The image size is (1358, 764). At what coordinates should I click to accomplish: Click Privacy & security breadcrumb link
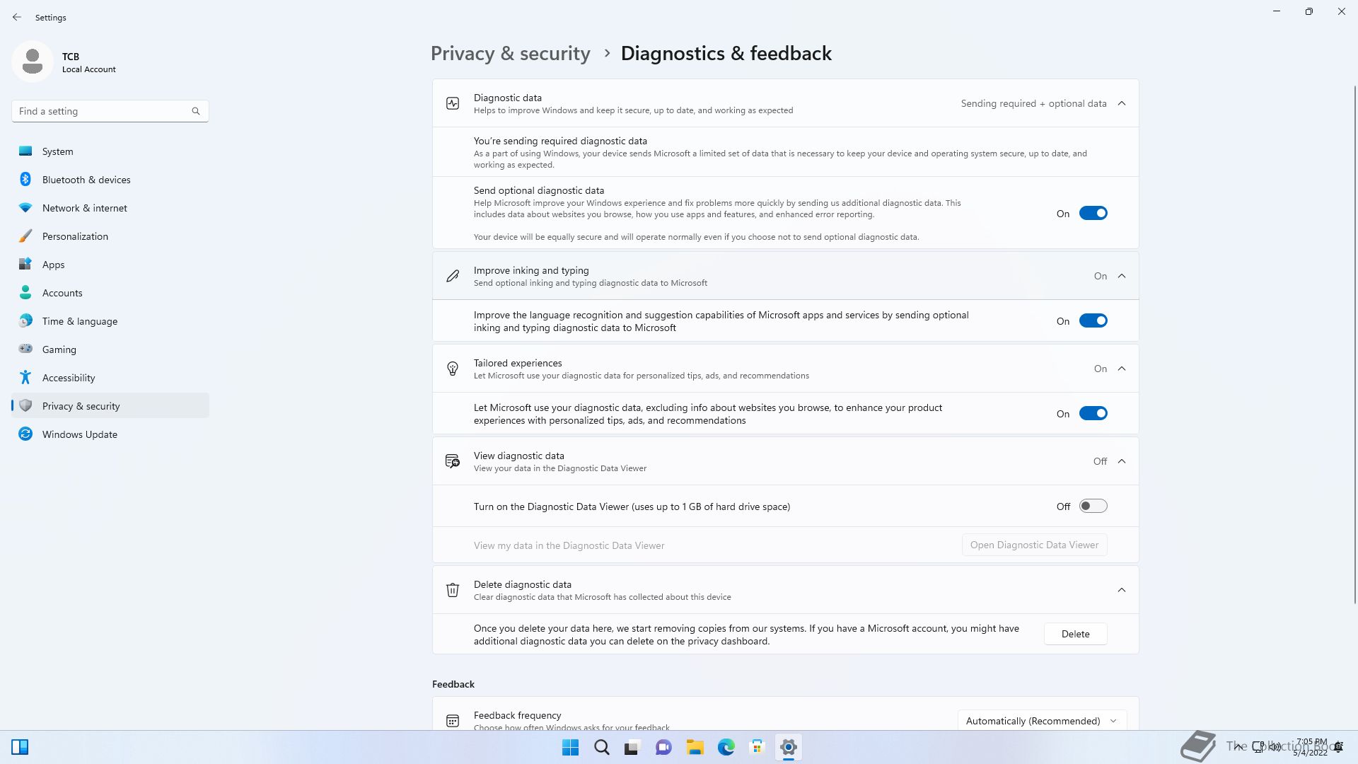click(x=510, y=54)
